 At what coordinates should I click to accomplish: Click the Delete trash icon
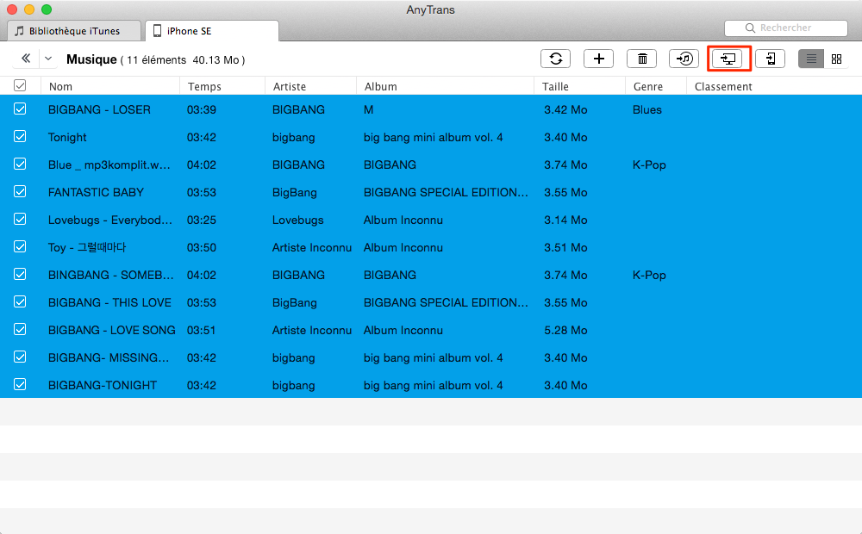tap(642, 59)
